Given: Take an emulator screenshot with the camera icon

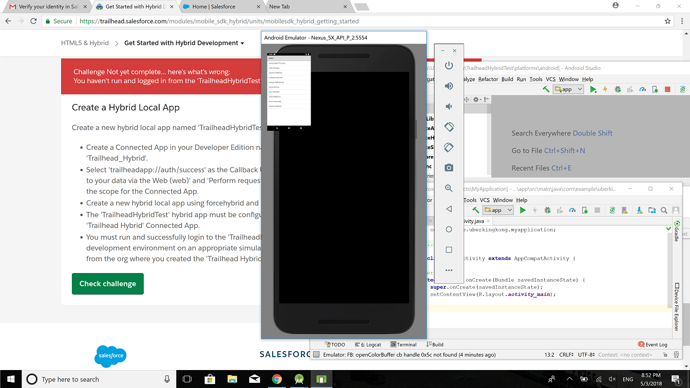Looking at the screenshot, I should click(x=449, y=168).
